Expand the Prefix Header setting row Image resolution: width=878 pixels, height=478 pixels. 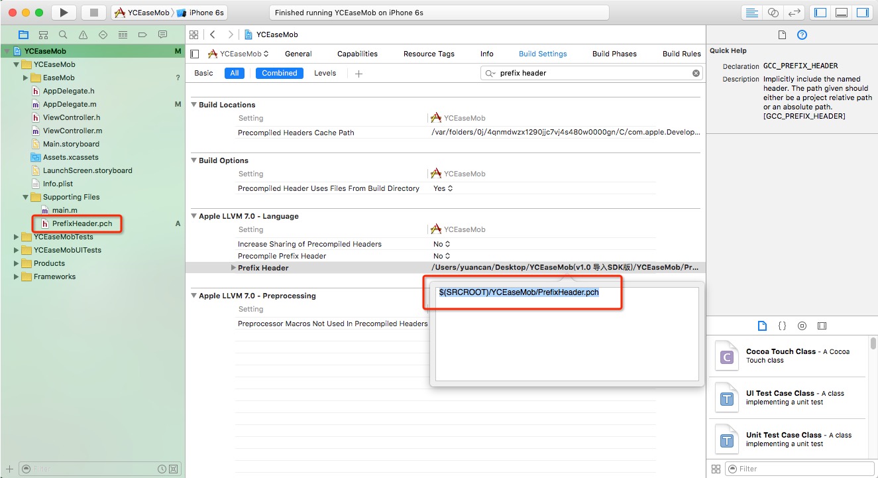tap(233, 268)
